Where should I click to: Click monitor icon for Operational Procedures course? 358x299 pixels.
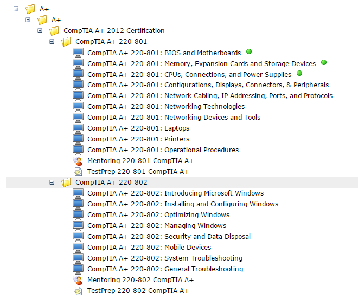(78, 150)
